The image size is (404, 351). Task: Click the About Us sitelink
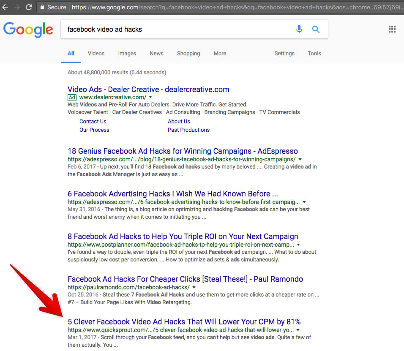pos(179,121)
